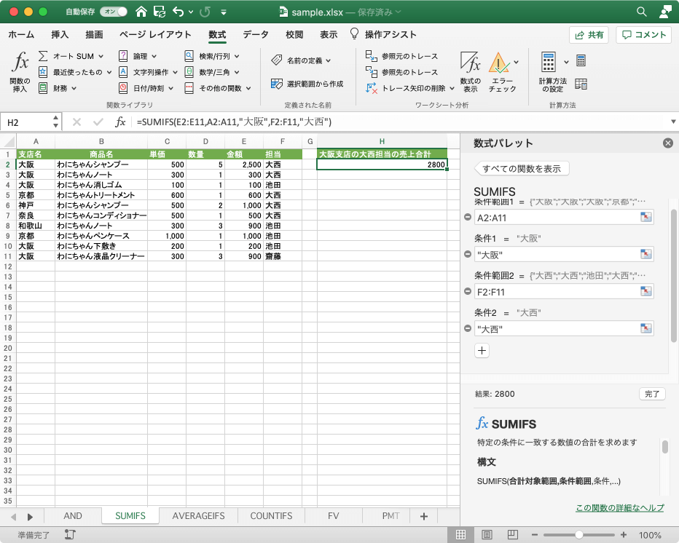Toggle the AutoSave (自動保存) switch
This screenshot has height=543, width=679.
[x=114, y=12]
